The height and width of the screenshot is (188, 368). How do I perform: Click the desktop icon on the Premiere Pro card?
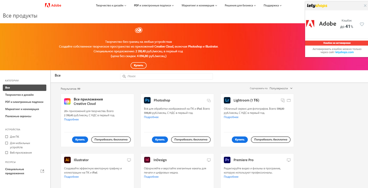coord(289,160)
